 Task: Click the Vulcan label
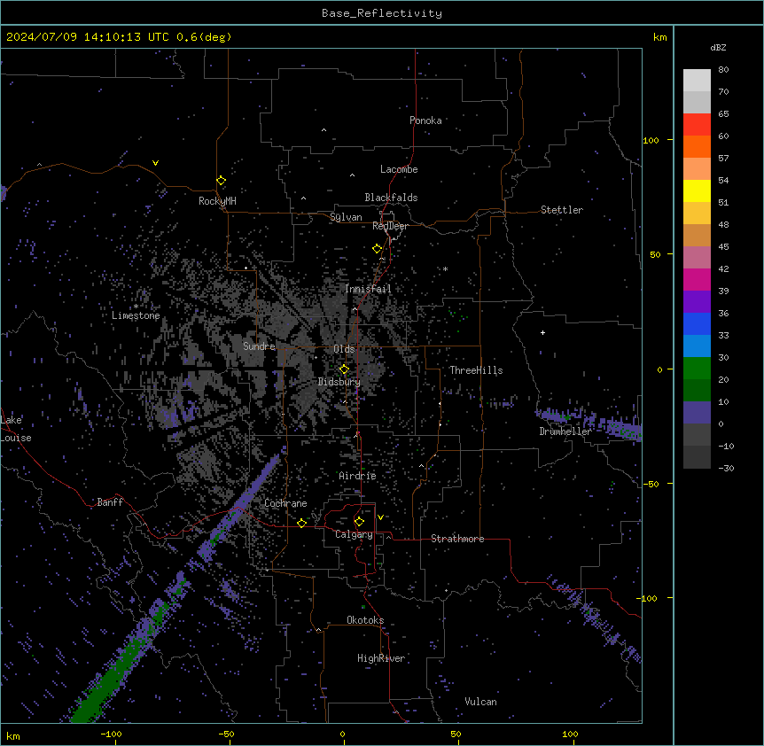click(481, 702)
